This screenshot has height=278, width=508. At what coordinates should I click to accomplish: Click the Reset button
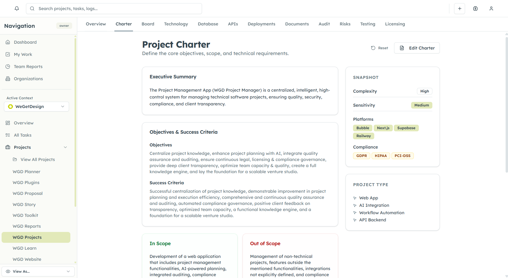(380, 48)
